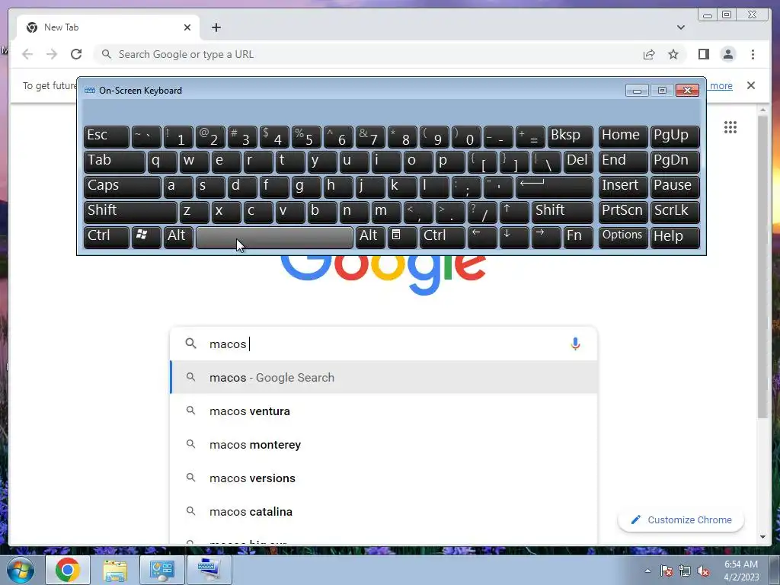The width and height of the screenshot is (780, 585).
Task: Open Chrome from the taskbar
Action: 68,570
